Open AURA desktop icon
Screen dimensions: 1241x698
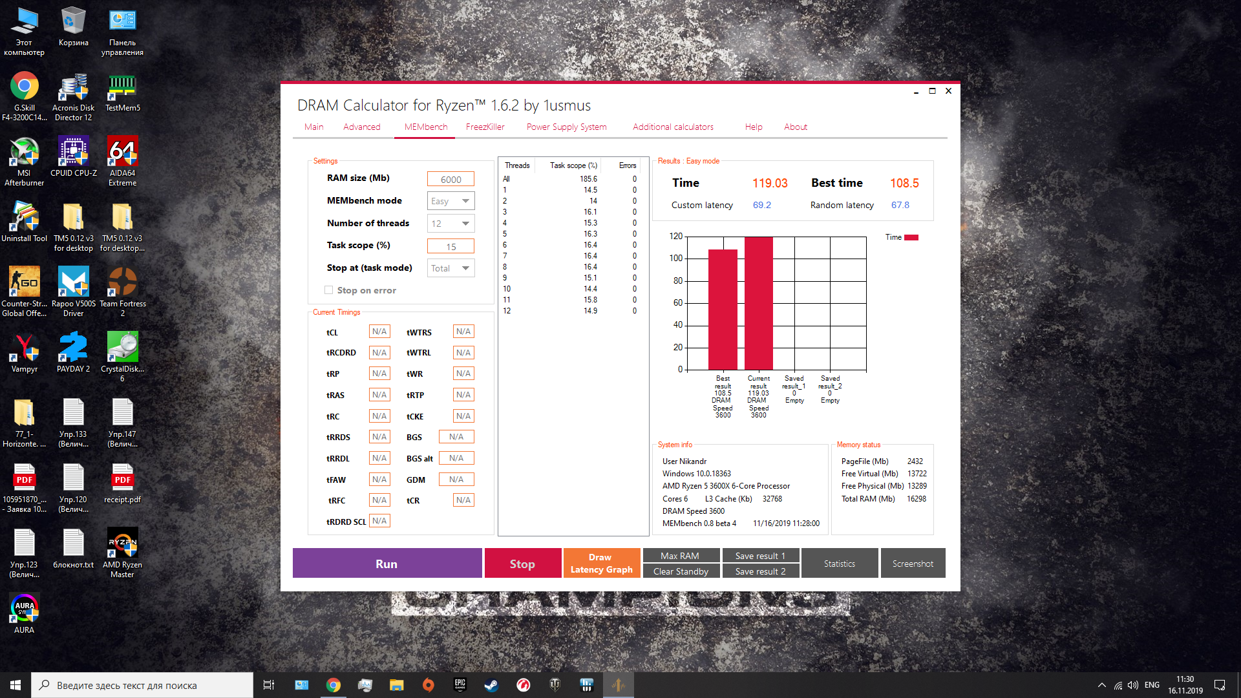24,609
